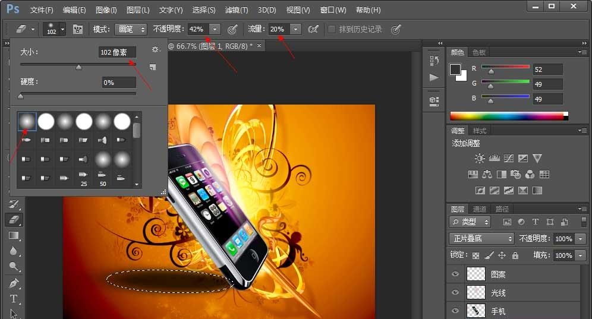Open the 滤镜(T) menu

pyautogui.click(x=237, y=10)
